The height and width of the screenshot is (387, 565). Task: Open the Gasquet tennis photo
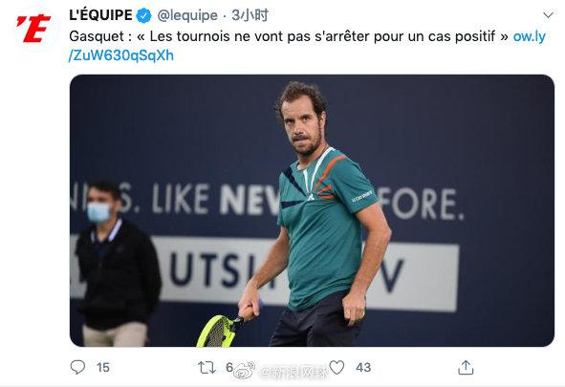coord(312,210)
